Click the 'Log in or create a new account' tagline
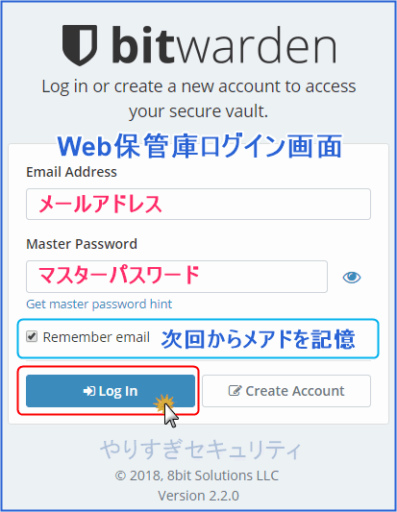 pyautogui.click(x=199, y=99)
